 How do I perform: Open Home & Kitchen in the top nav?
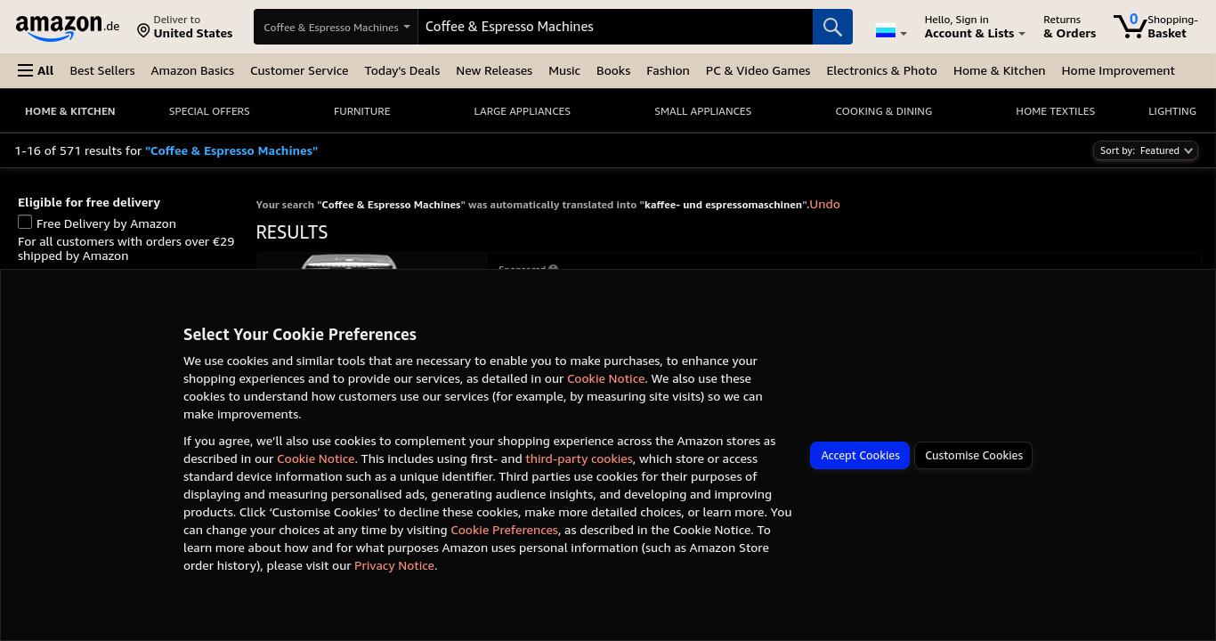(999, 70)
